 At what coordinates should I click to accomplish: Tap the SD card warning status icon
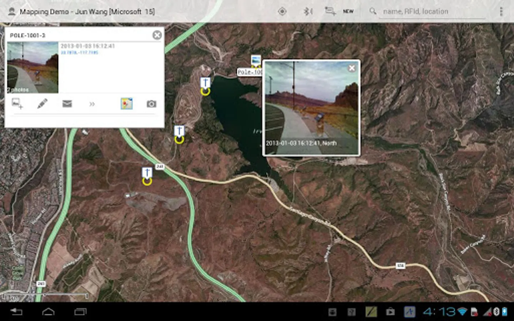click(x=474, y=312)
